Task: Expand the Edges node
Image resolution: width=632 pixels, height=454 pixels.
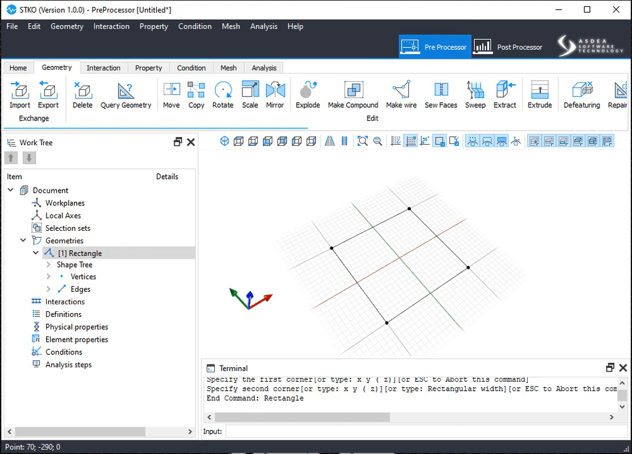Action: tap(48, 289)
